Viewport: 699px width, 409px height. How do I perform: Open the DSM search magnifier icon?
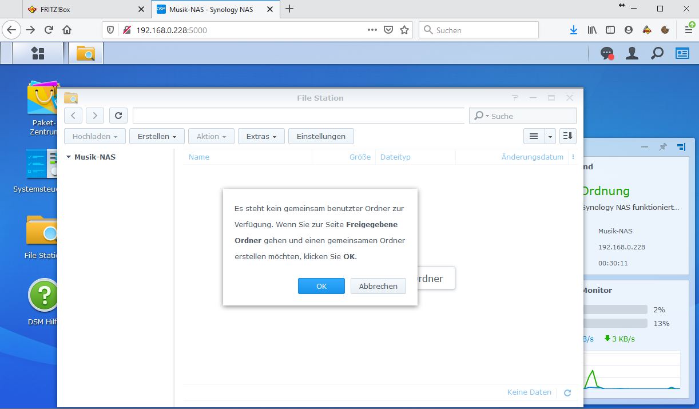tap(657, 53)
